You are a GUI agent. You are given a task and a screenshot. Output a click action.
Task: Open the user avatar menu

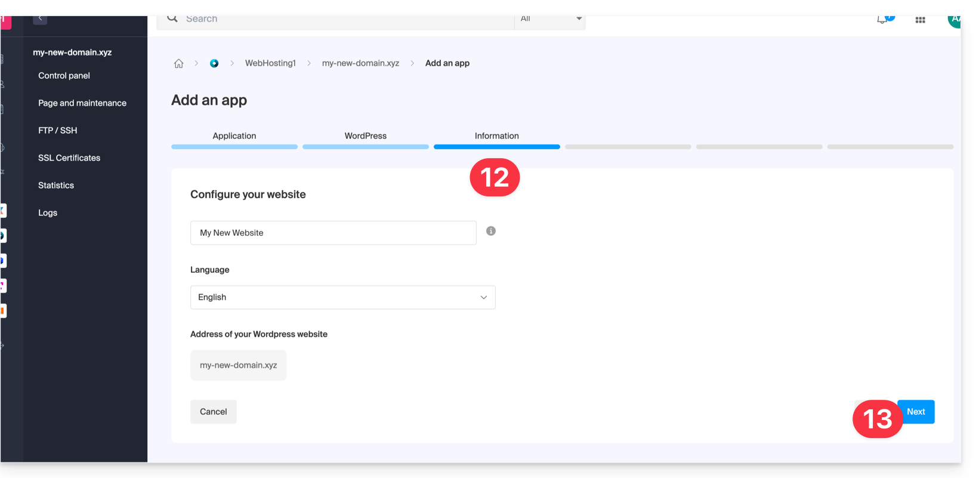[954, 21]
